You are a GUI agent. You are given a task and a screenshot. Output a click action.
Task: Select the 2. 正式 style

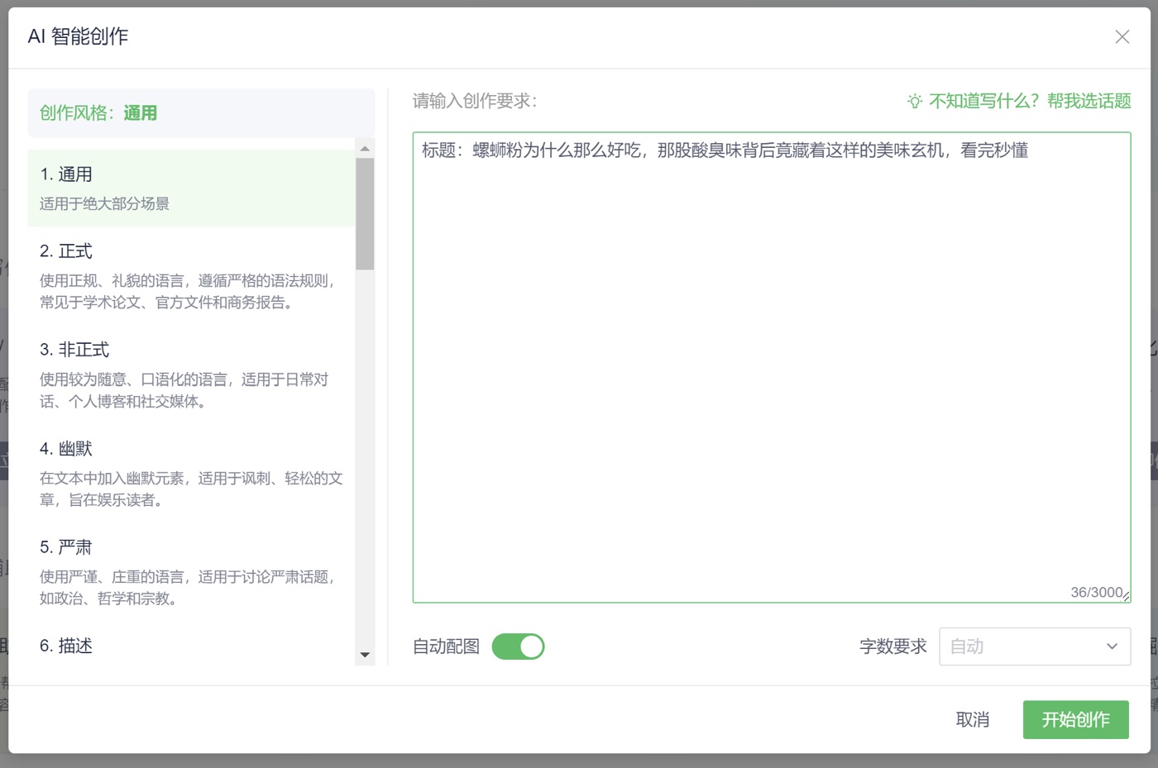coord(191,275)
